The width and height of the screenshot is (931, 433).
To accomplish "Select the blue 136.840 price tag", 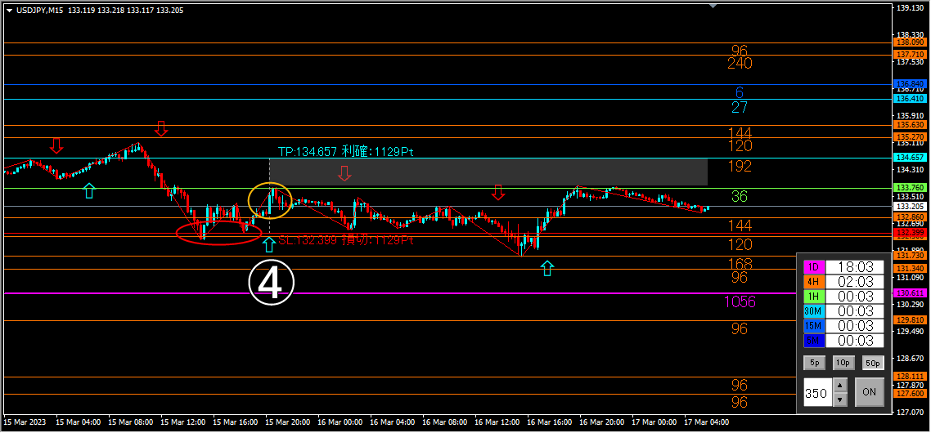I will [x=910, y=84].
